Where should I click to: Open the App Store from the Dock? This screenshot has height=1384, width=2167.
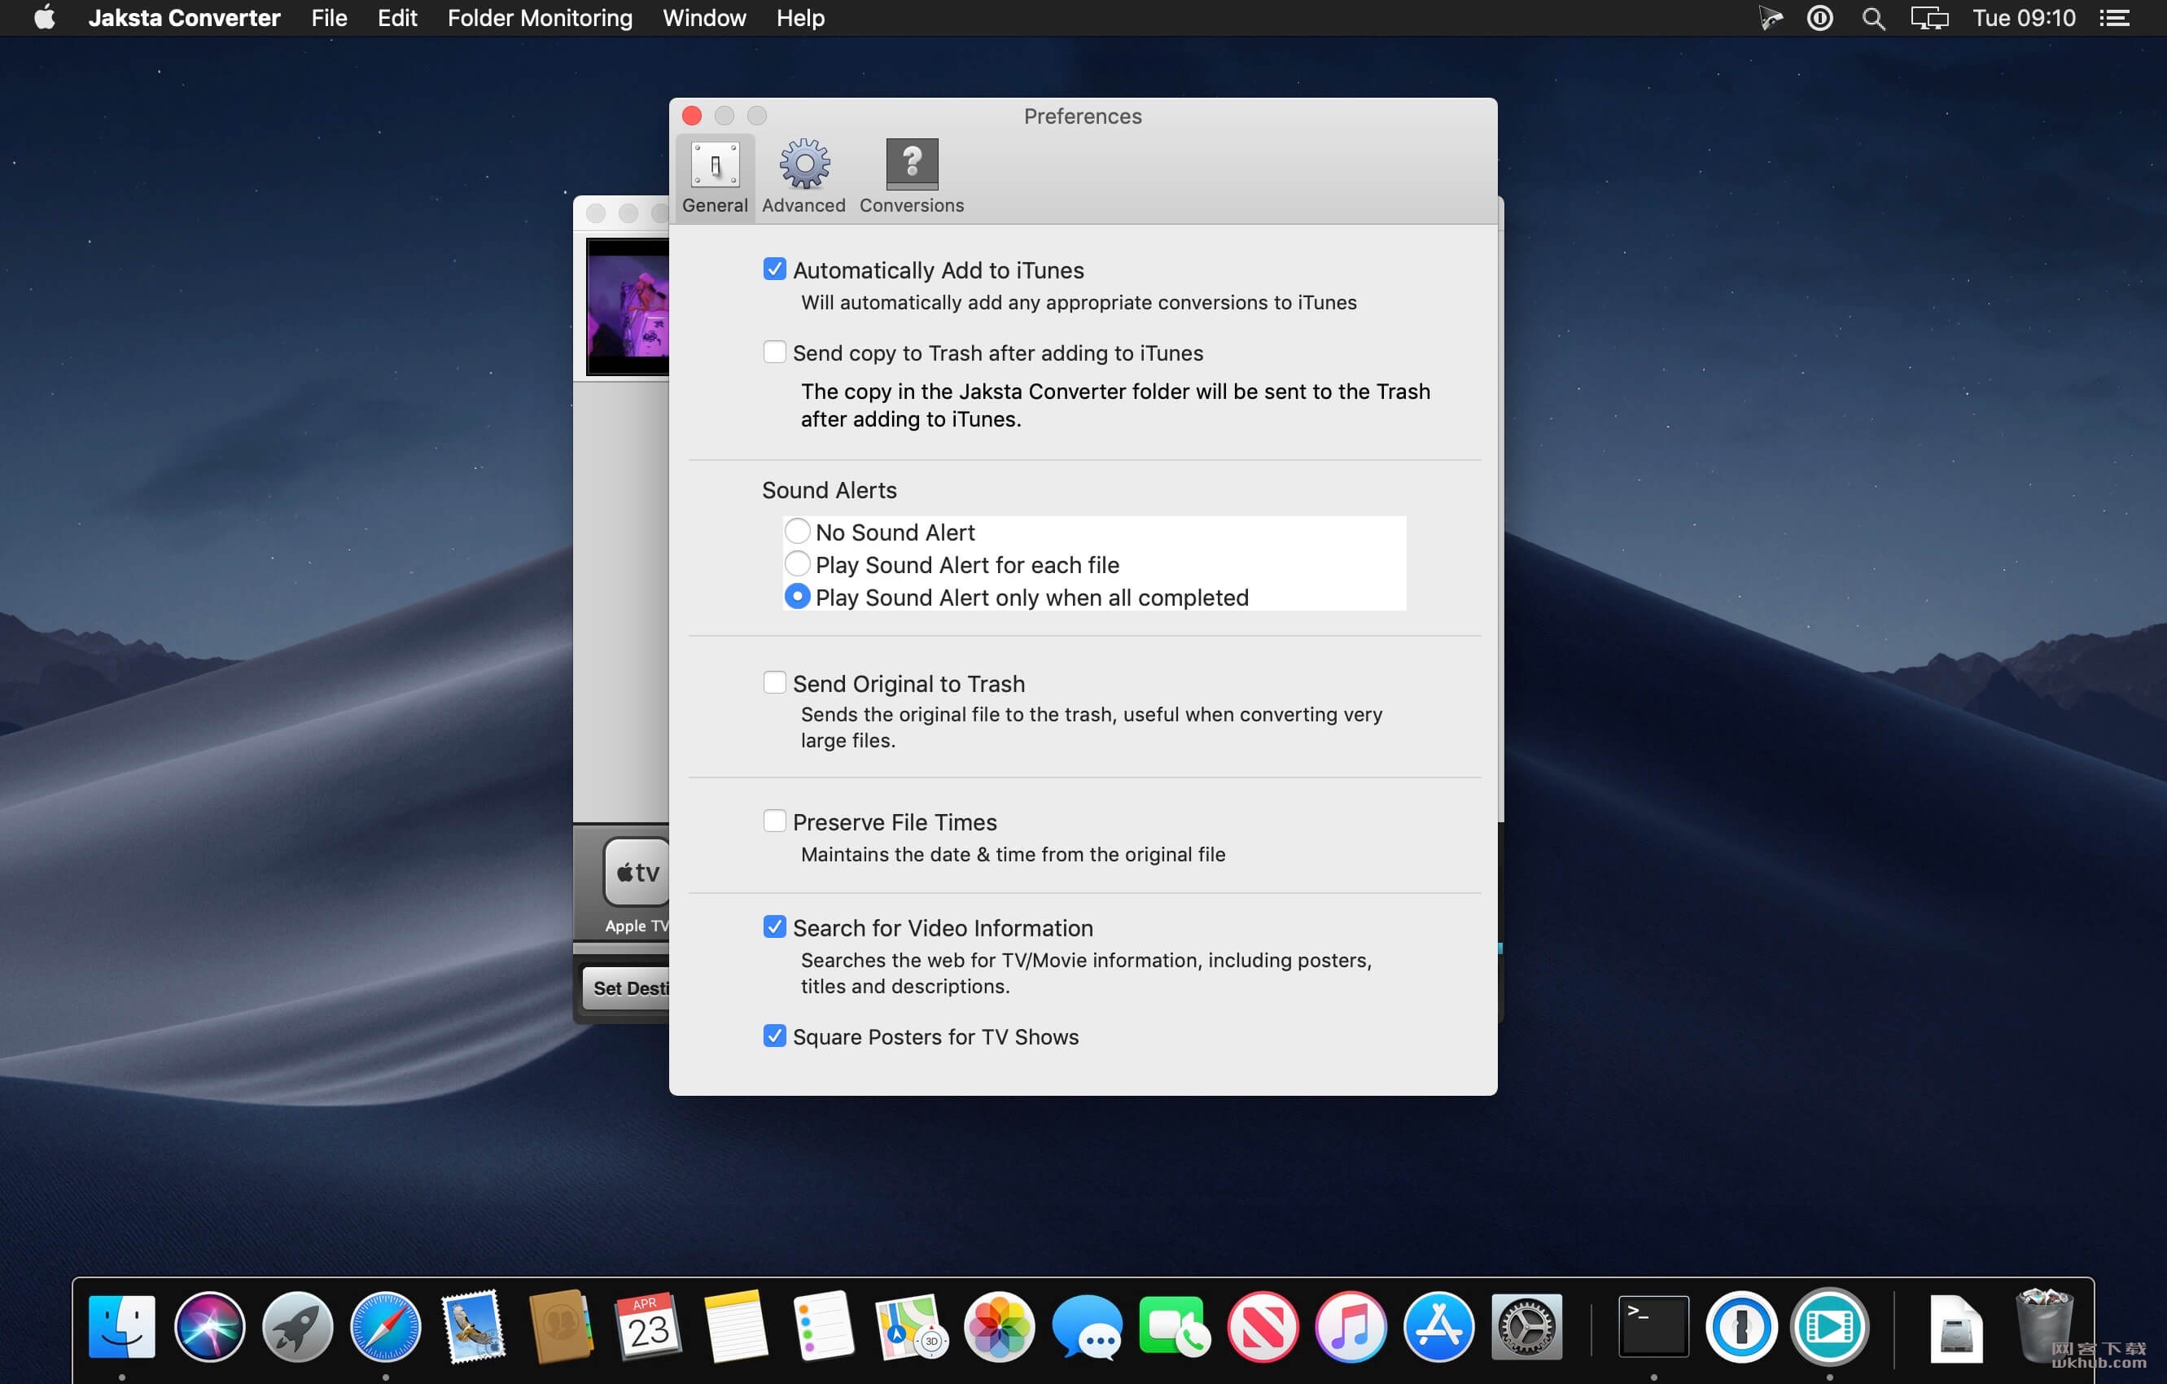(1438, 1326)
